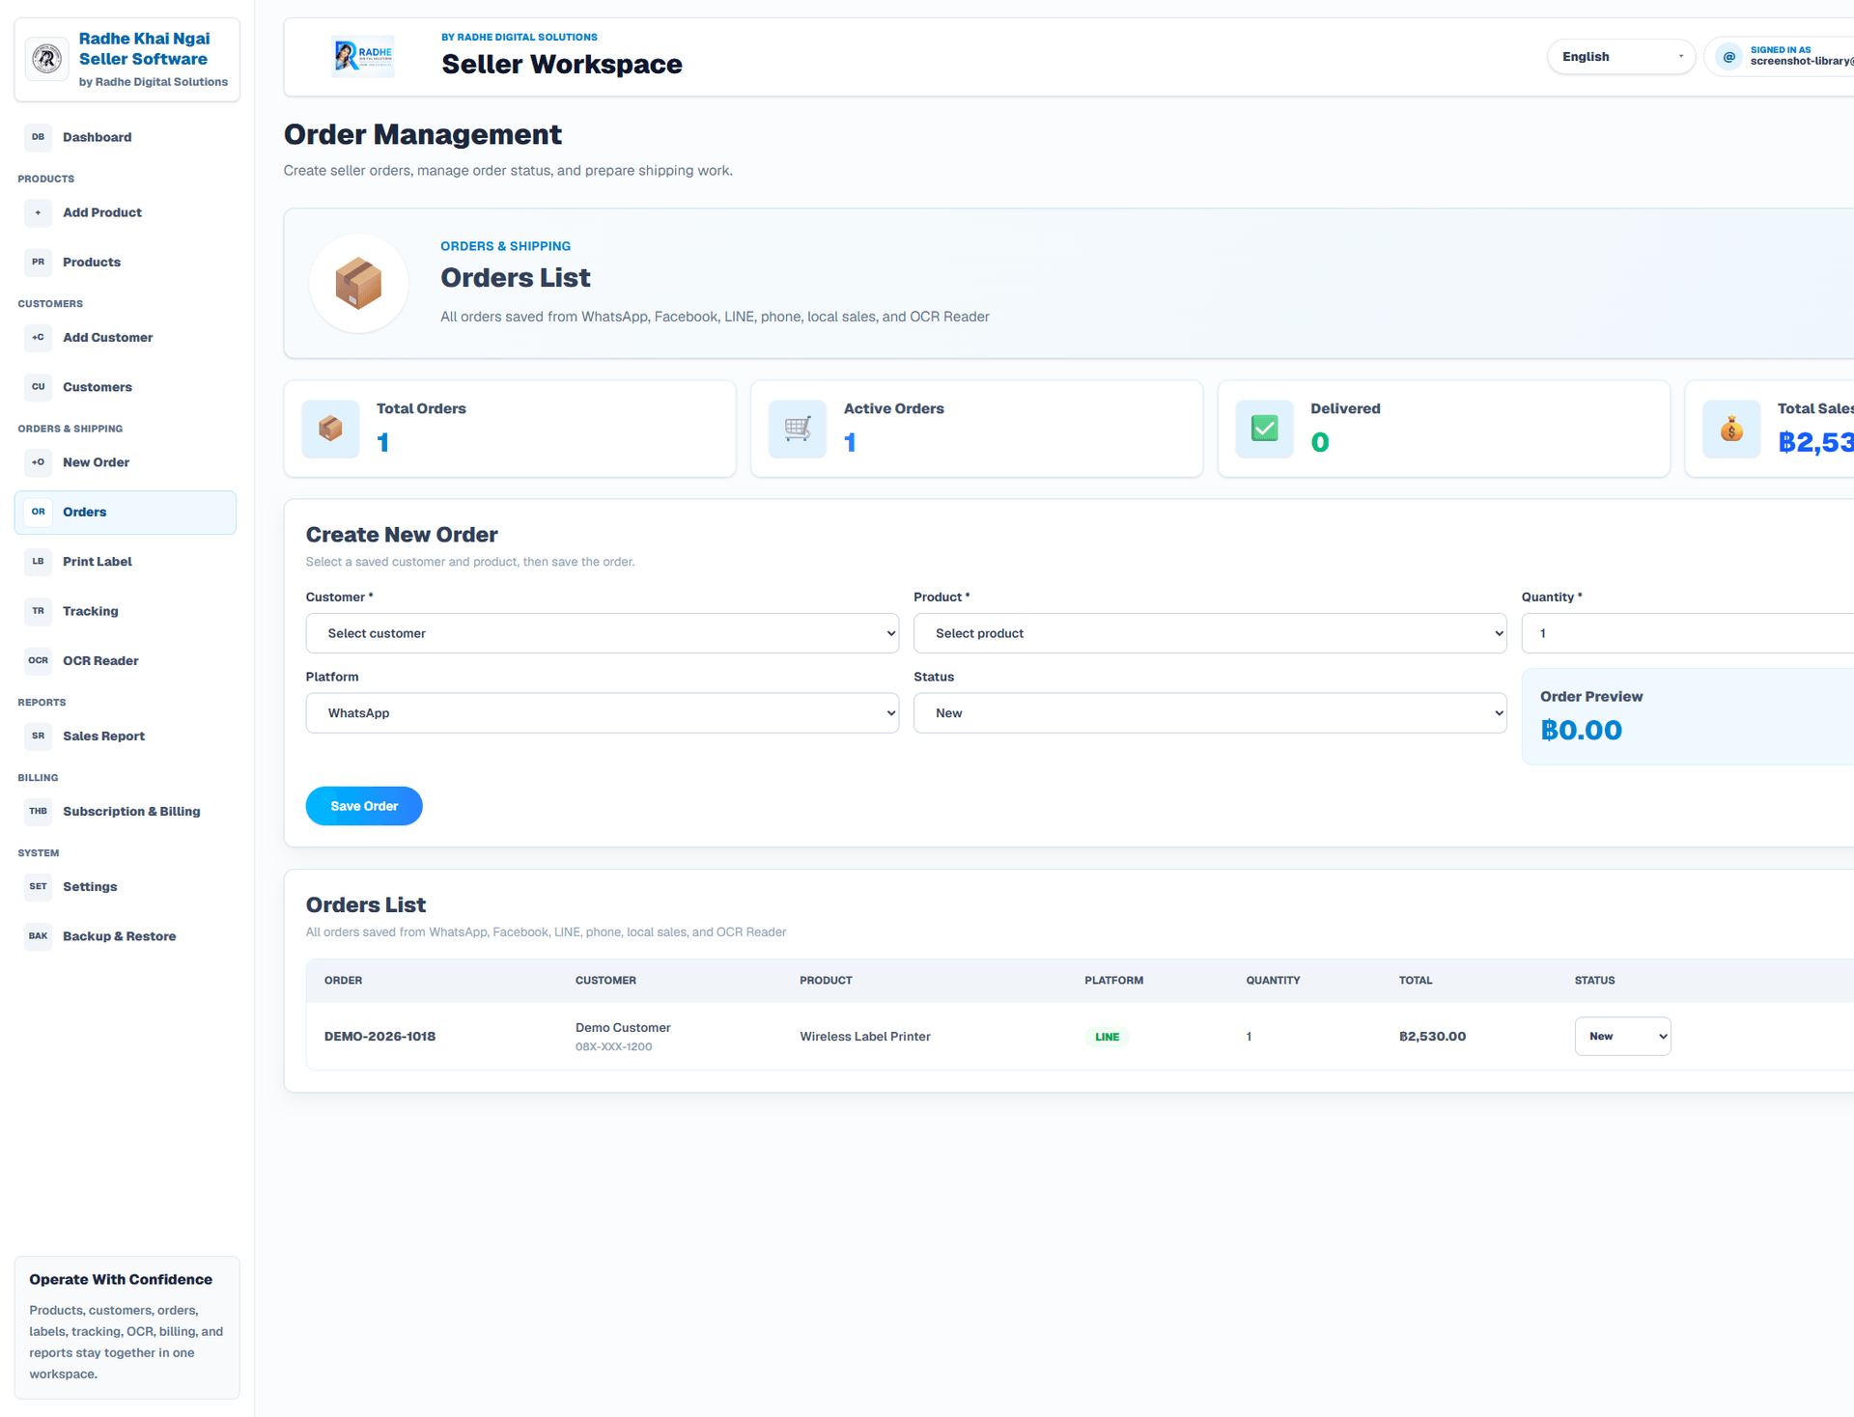Screen dimensions: 1854x1417
Task: Click the BAK icon beside Backup & Restore
Action: tap(38, 935)
